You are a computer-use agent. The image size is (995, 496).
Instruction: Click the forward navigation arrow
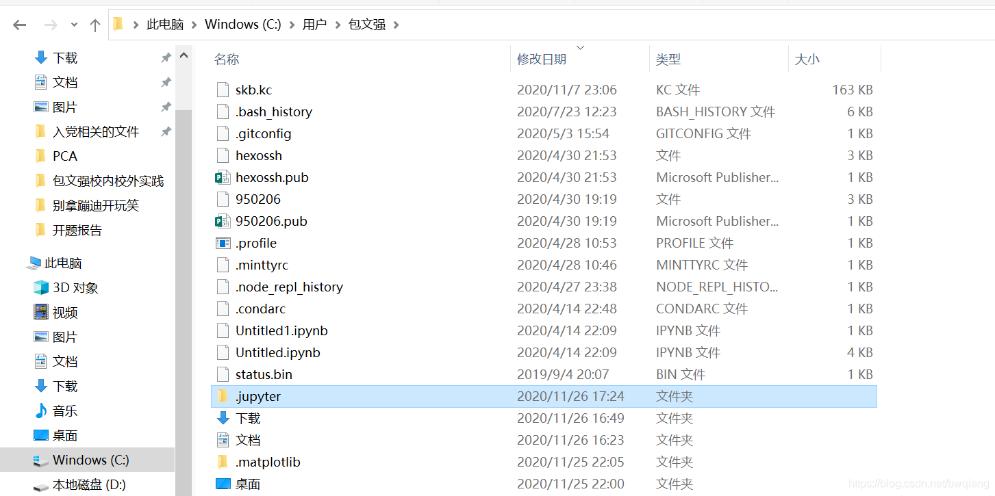51,25
